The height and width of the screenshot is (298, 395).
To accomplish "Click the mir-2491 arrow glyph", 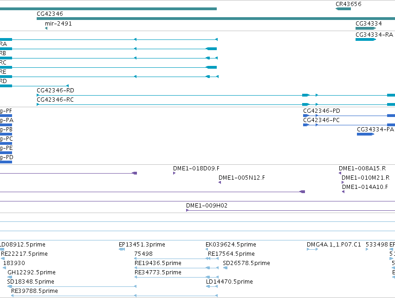I will (x=46, y=28).
